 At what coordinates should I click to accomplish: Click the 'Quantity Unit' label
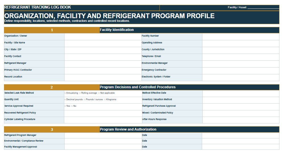point(11,99)
